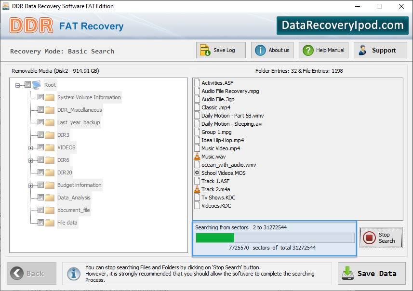413x291 pixels.
Task: Click the Last_year_backup folder icon
Action: (x=50, y=122)
